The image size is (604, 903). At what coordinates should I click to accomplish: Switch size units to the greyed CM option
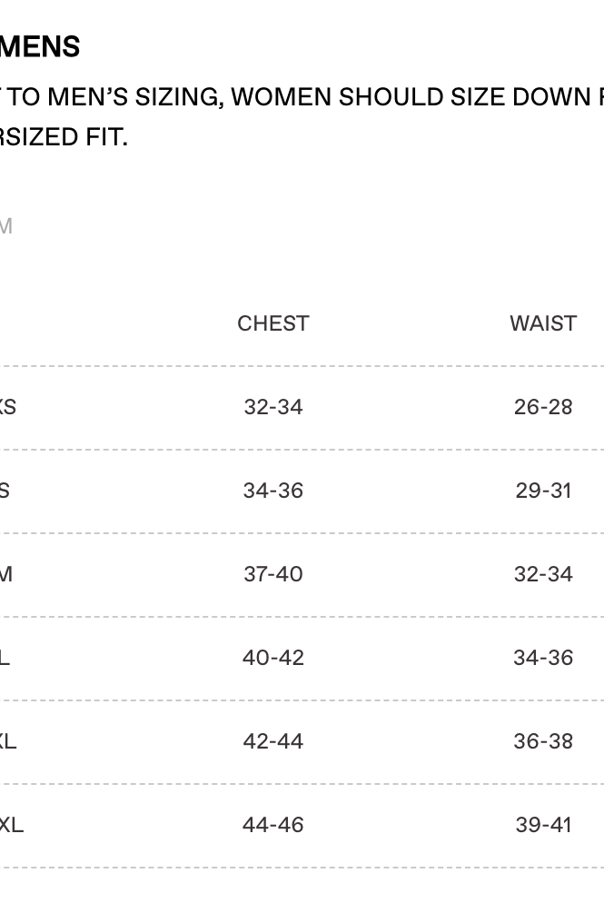click(x=5, y=226)
